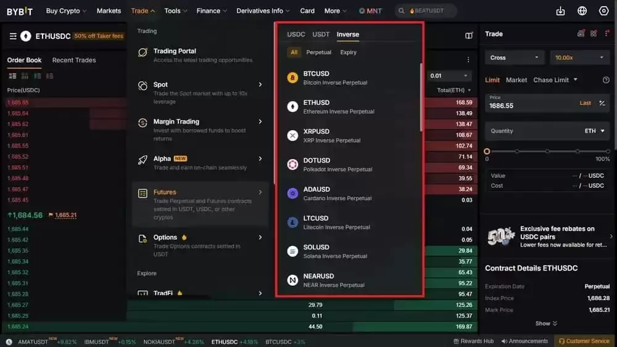Image resolution: width=617 pixels, height=347 pixels.
Task: Open the hamburger menu beside ETHUSDC
Action: point(13,36)
